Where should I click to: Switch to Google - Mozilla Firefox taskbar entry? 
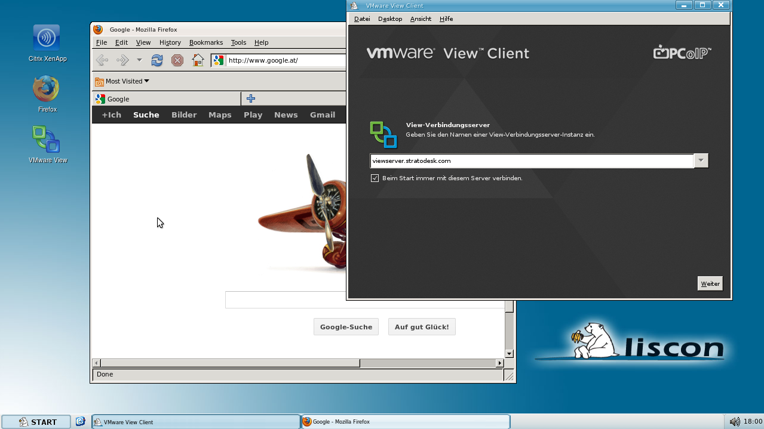pos(406,422)
